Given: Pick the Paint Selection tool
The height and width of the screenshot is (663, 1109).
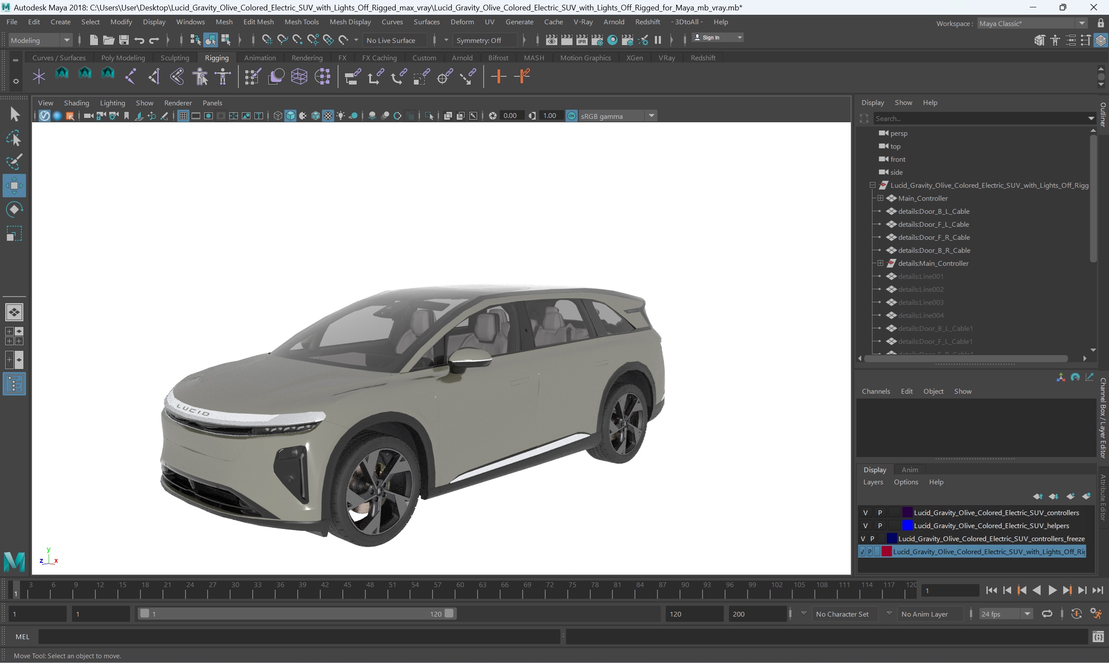Looking at the screenshot, I should (x=14, y=162).
